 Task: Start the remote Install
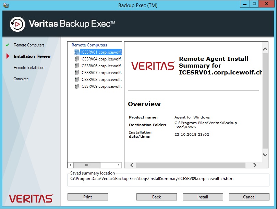point(203,197)
